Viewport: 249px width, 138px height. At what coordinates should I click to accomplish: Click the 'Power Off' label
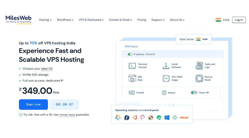tap(204, 93)
